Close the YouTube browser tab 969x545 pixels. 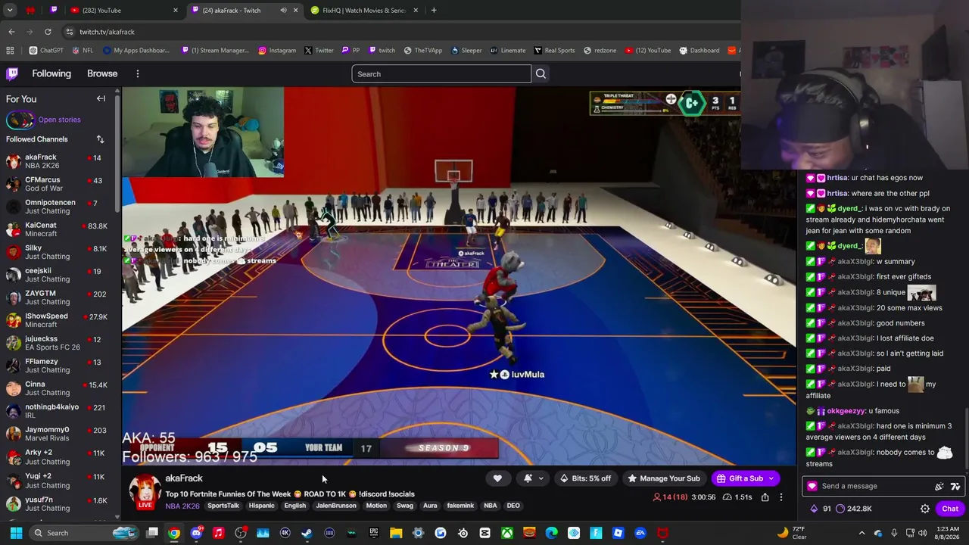[x=175, y=10]
